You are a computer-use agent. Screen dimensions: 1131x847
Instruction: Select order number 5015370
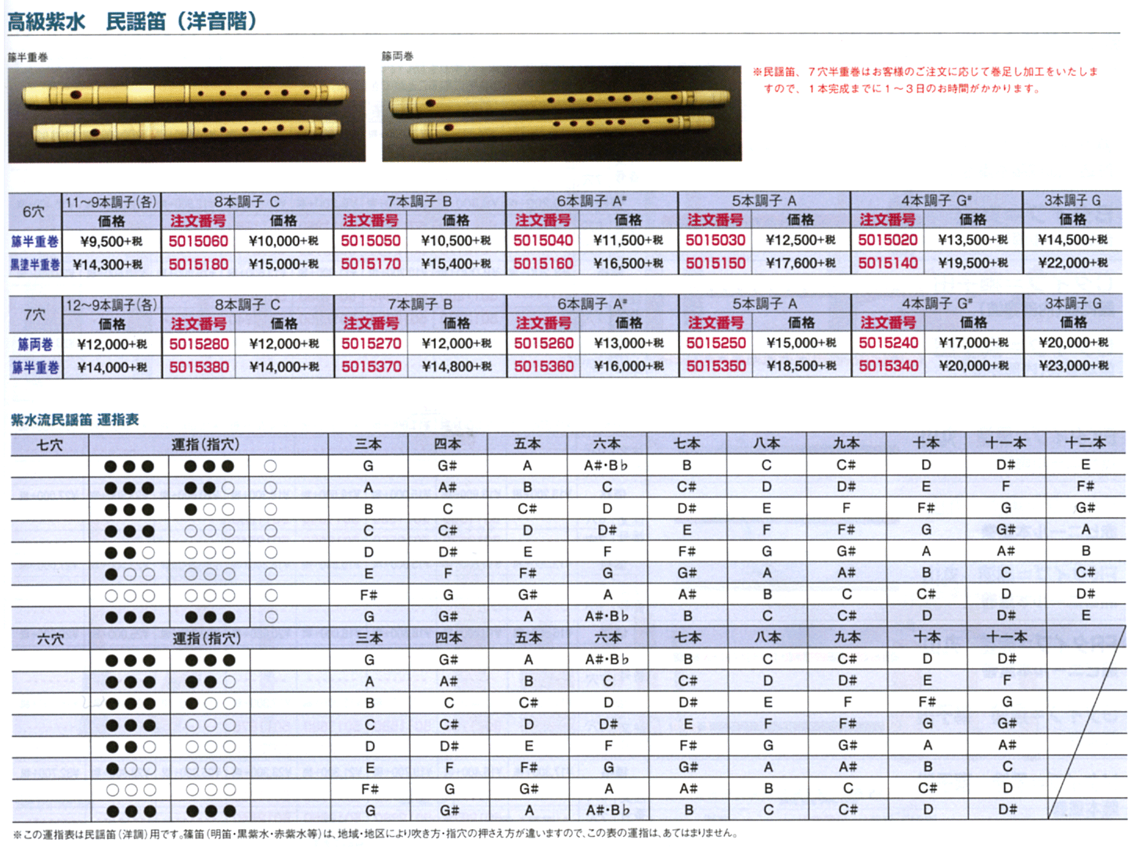(372, 366)
